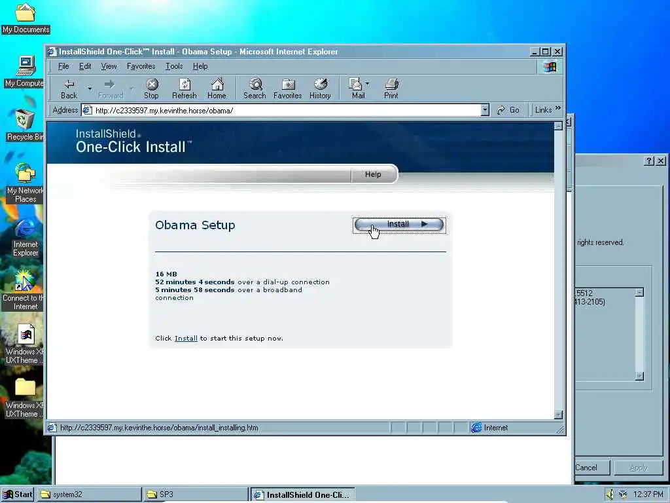Click the background dialog help question button
Image resolution: width=670 pixels, height=503 pixels.
(x=649, y=161)
